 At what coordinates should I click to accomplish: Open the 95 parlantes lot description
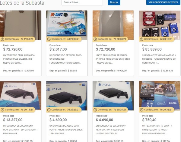[159, 59]
